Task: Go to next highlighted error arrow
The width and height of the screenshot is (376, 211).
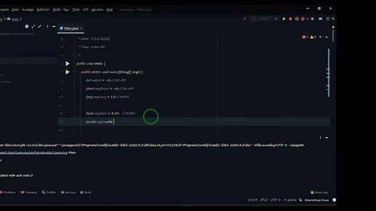Action: 327,37
